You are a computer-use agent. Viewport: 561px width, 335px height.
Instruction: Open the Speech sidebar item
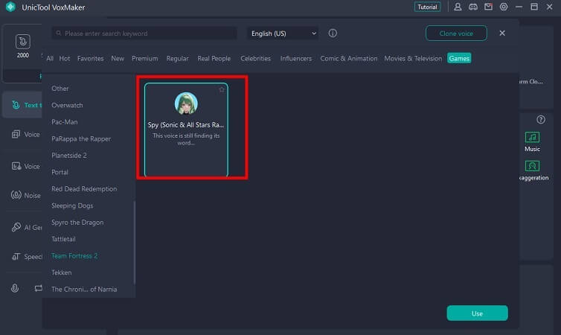[27, 257]
